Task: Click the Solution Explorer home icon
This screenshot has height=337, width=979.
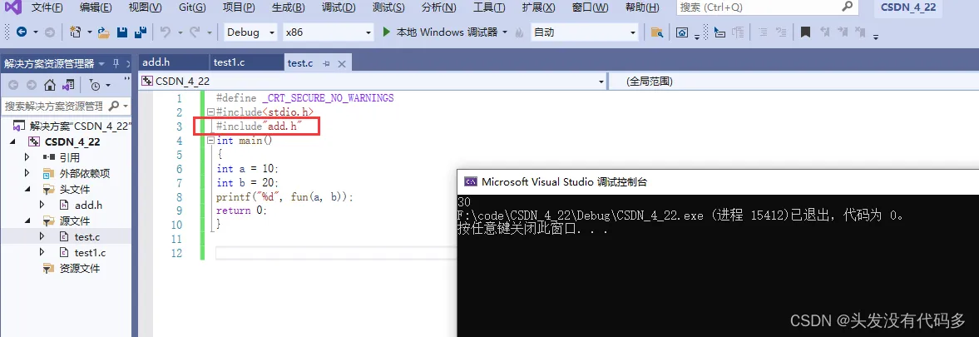Action: click(50, 85)
